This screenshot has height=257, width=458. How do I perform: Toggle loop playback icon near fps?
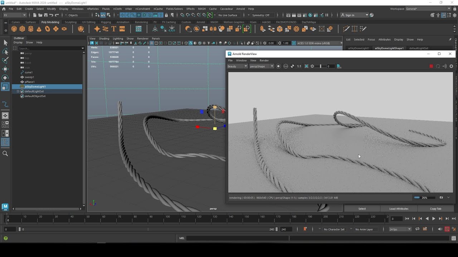tap(417, 229)
